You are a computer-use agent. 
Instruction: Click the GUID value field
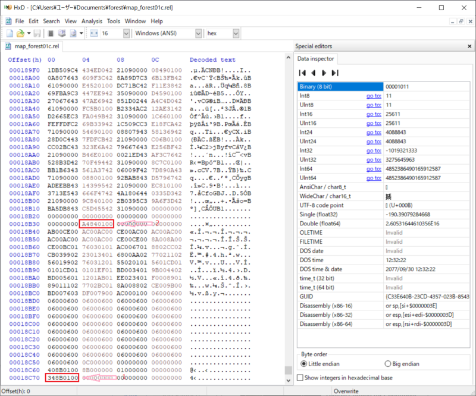pos(427,297)
